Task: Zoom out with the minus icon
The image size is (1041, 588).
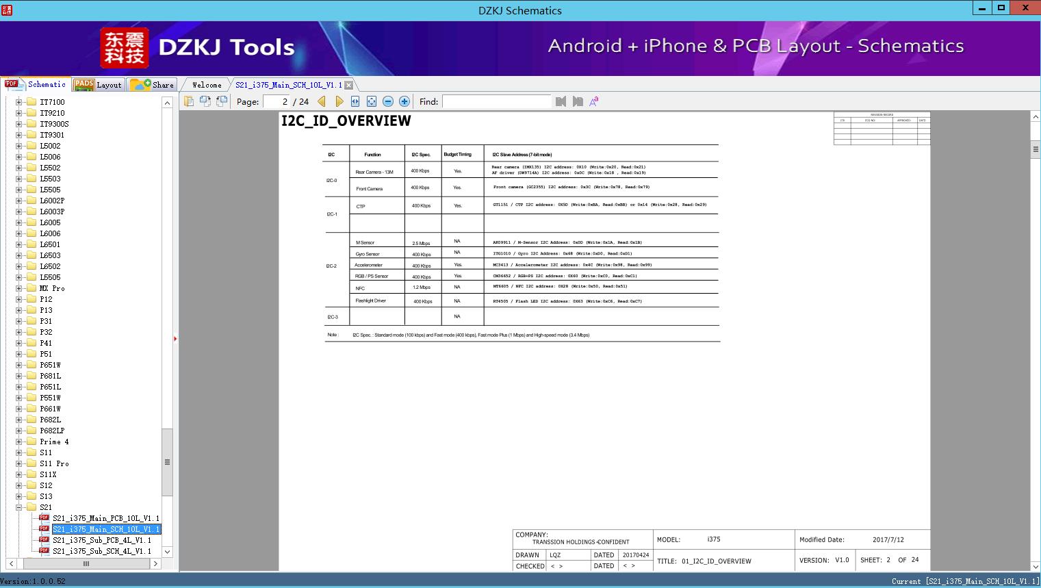Action: coord(388,101)
